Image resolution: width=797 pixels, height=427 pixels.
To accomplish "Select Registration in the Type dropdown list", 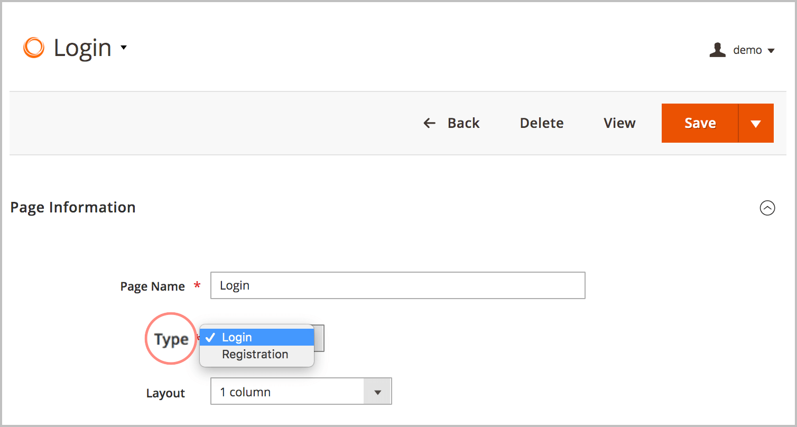I will pyautogui.click(x=256, y=354).
